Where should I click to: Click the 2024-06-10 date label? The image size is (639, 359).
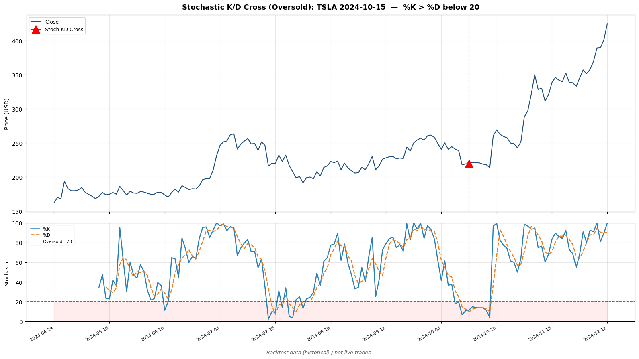153,334
